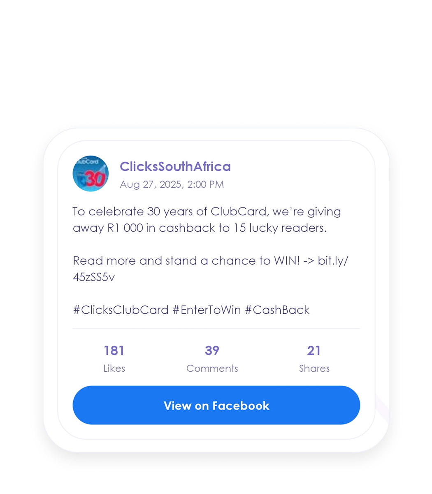
Task: Click the 181 likes count
Action: pos(114,350)
